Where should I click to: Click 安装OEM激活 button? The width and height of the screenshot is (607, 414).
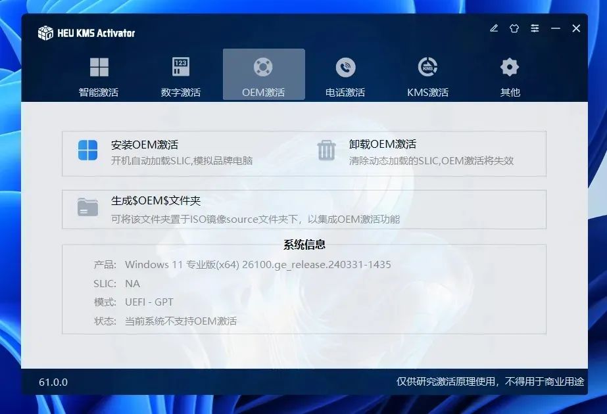tap(145, 145)
